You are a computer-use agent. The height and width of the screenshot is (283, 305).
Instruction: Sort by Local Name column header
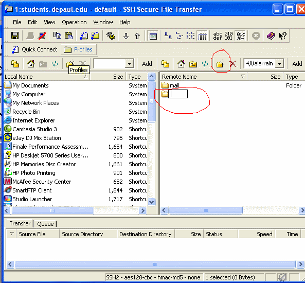pos(46,77)
